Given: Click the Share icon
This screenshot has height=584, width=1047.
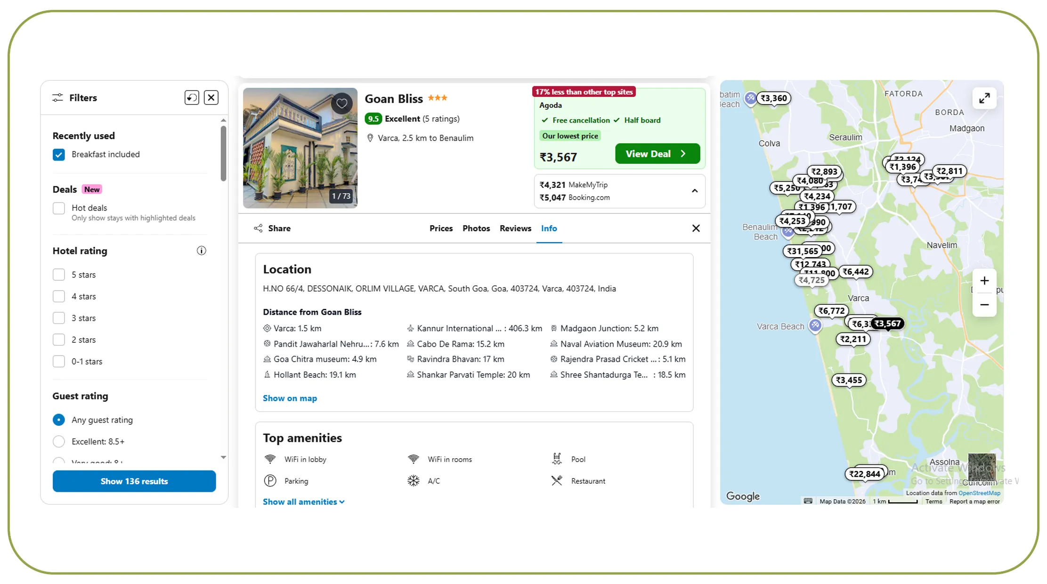Looking at the screenshot, I should (258, 228).
